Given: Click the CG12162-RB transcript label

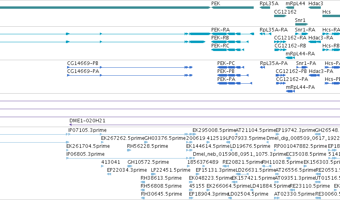Looking at the screenshot, I should [290, 46].
